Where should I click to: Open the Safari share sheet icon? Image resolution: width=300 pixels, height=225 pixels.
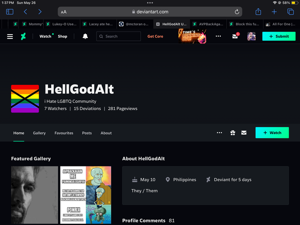pyautogui.click(x=258, y=12)
